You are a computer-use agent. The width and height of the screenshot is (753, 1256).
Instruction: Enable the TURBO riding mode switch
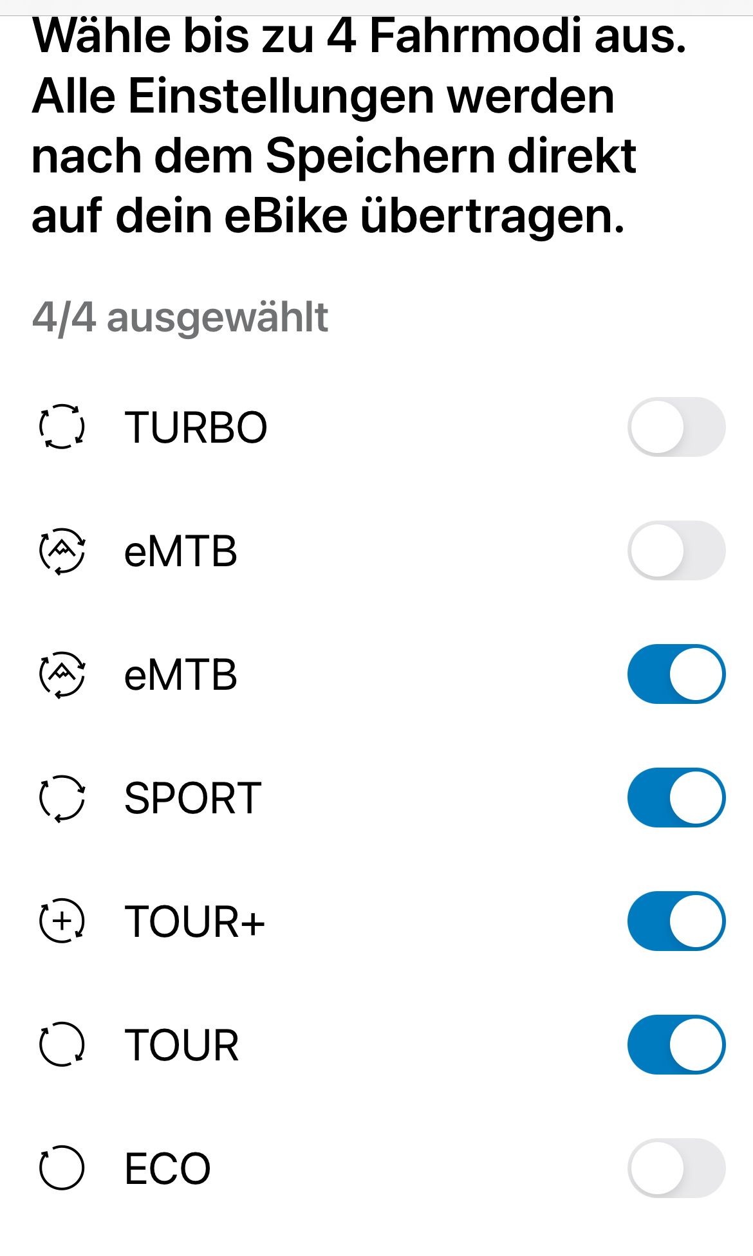676,427
